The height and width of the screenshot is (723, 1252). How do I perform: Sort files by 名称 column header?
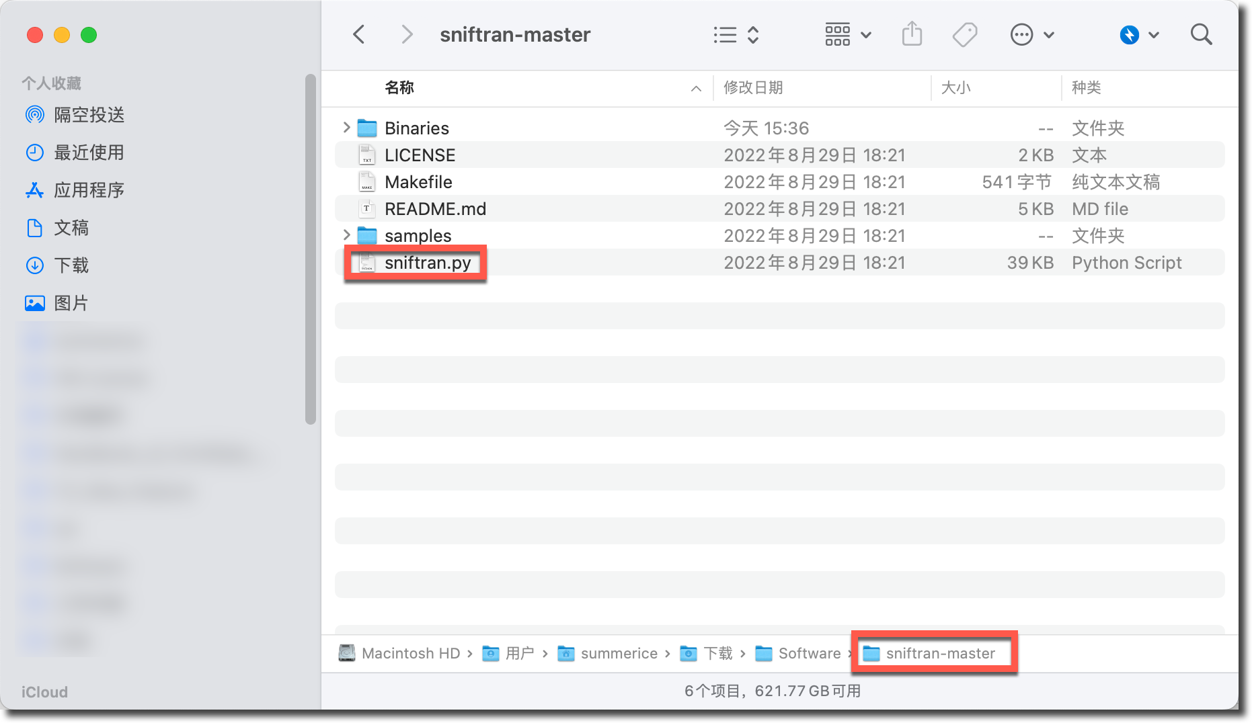tap(399, 87)
